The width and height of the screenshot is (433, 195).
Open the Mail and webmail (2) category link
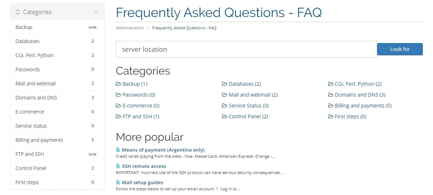(253, 95)
